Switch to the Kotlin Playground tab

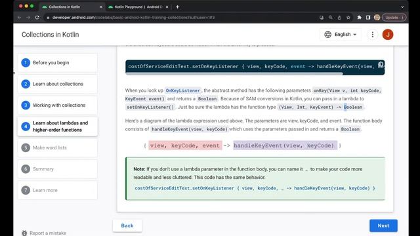pos(138,7)
